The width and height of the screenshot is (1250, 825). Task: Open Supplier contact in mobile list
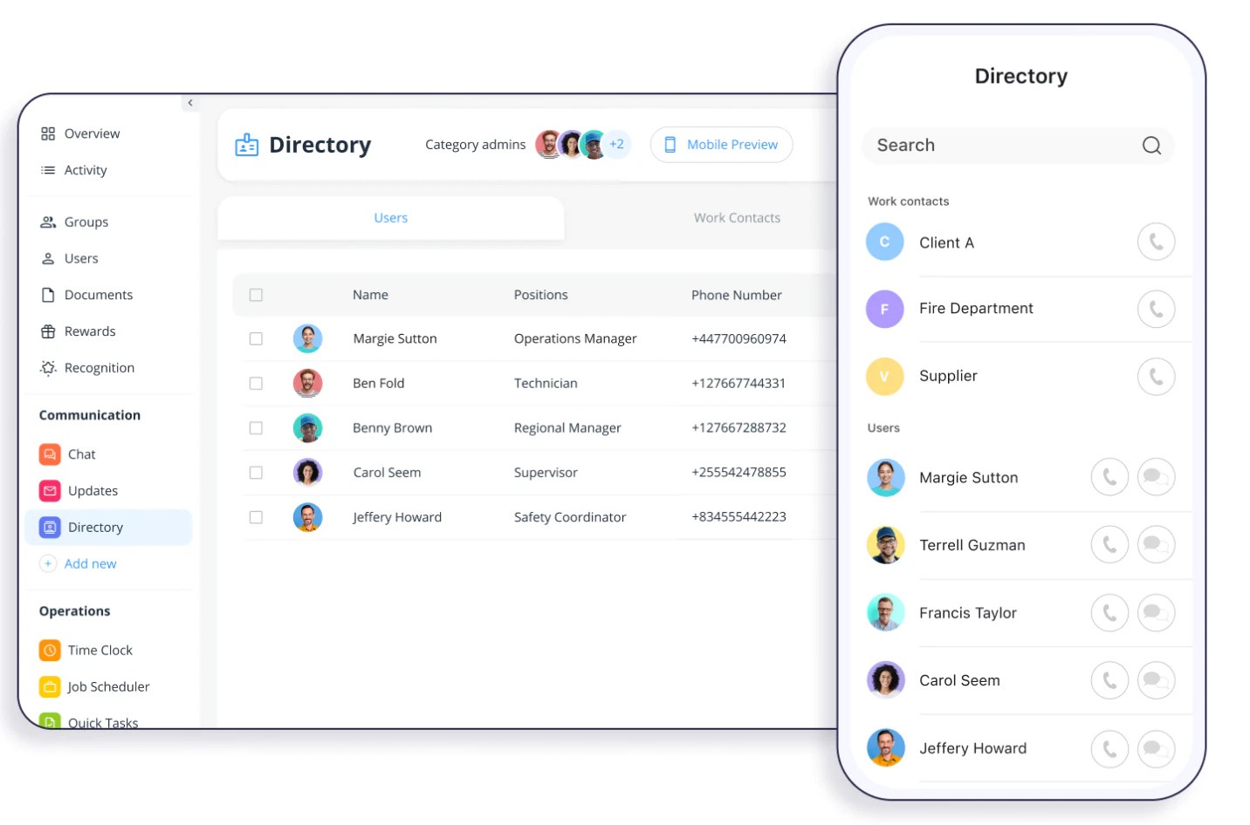coord(948,377)
